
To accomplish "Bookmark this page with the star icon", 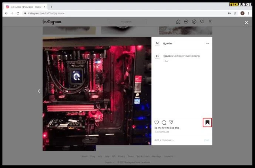I will pos(235,13).
